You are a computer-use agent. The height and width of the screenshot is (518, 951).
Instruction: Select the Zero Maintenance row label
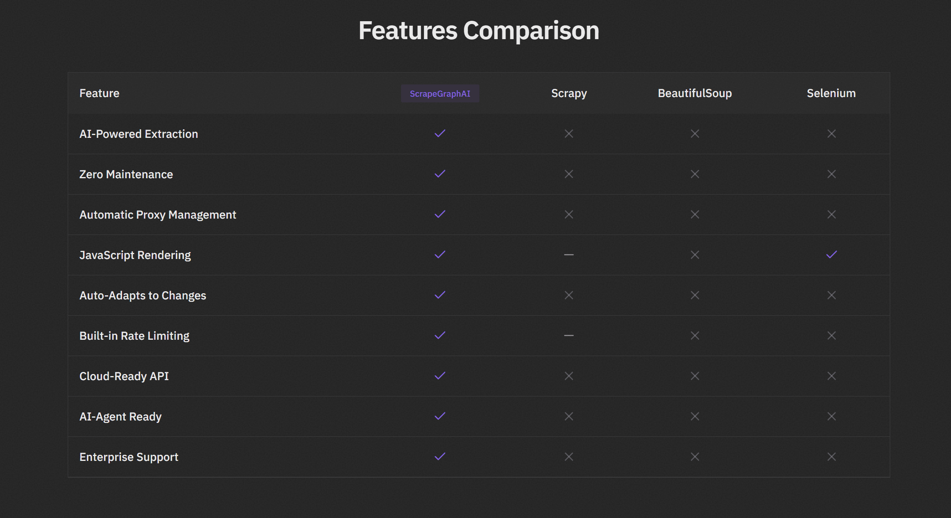[x=126, y=174]
